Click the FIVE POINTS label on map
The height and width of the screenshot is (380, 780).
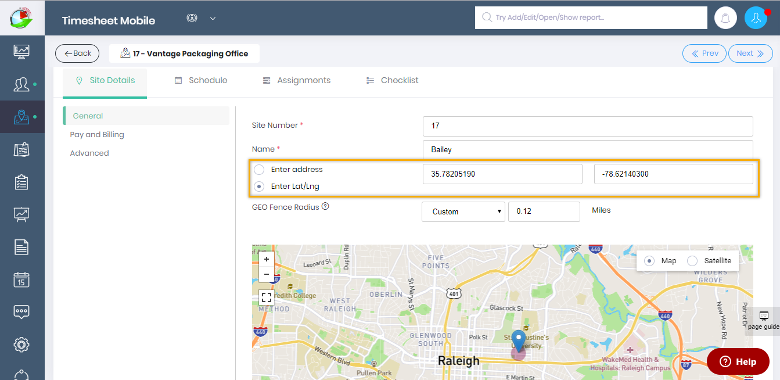(436, 261)
